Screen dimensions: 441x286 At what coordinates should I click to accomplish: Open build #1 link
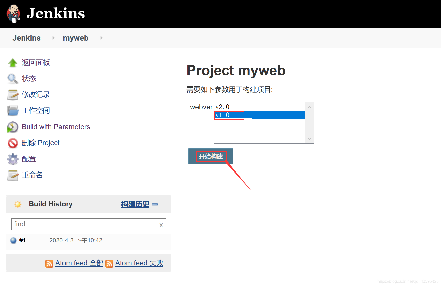[23, 240]
